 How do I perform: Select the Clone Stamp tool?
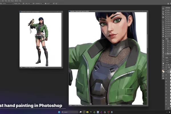(x=163, y=40)
